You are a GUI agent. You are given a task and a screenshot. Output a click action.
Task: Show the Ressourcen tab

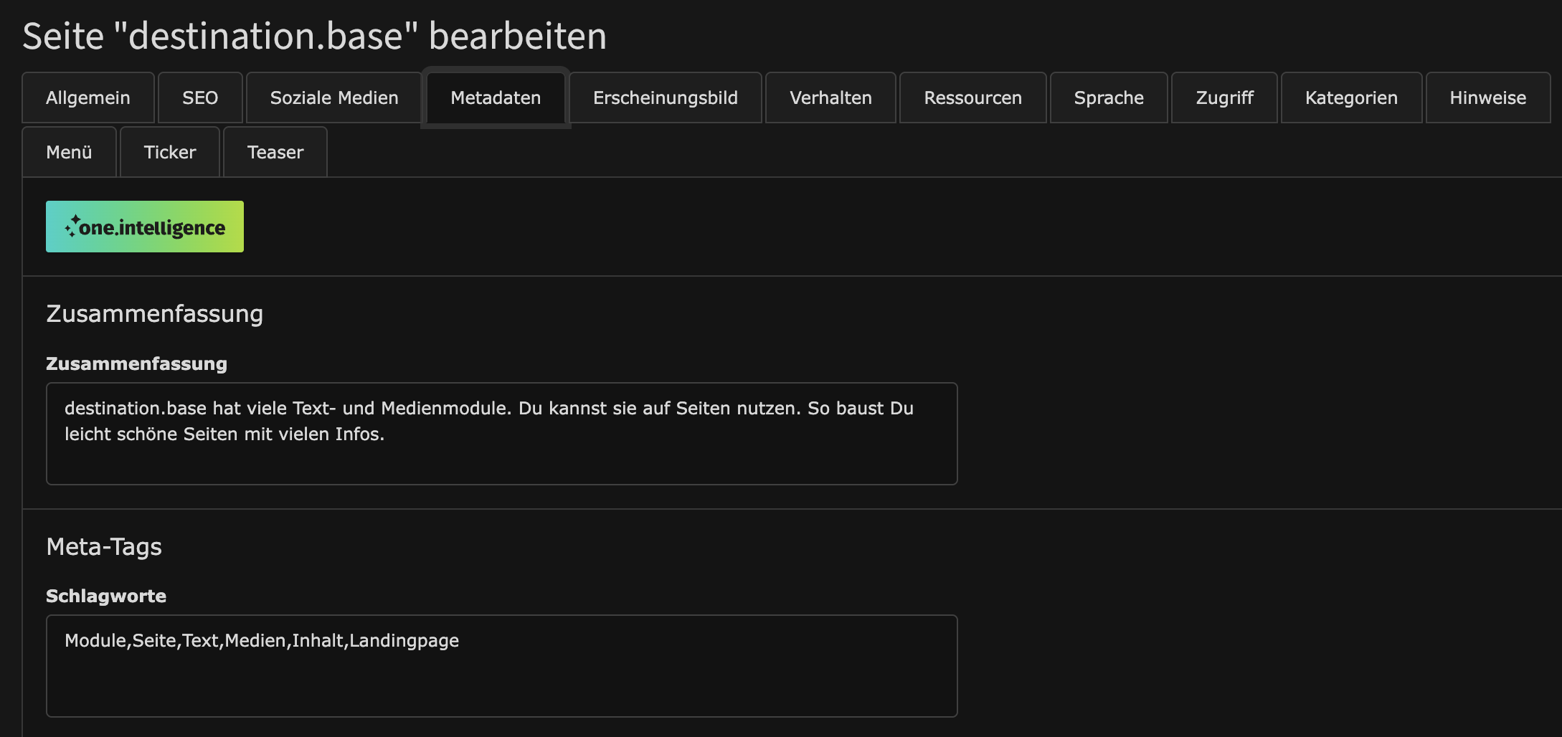click(x=972, y=98)
